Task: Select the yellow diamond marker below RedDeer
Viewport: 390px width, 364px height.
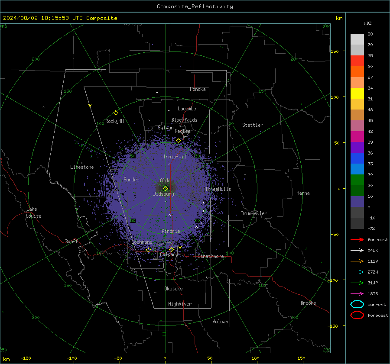Action: pyautogui.click(x=179, y=141)
